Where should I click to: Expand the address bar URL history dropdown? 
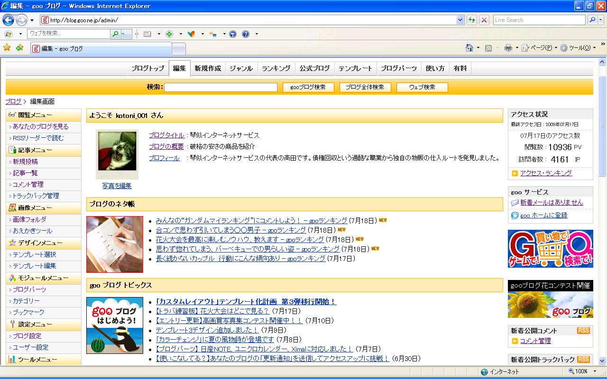[460, 20]
